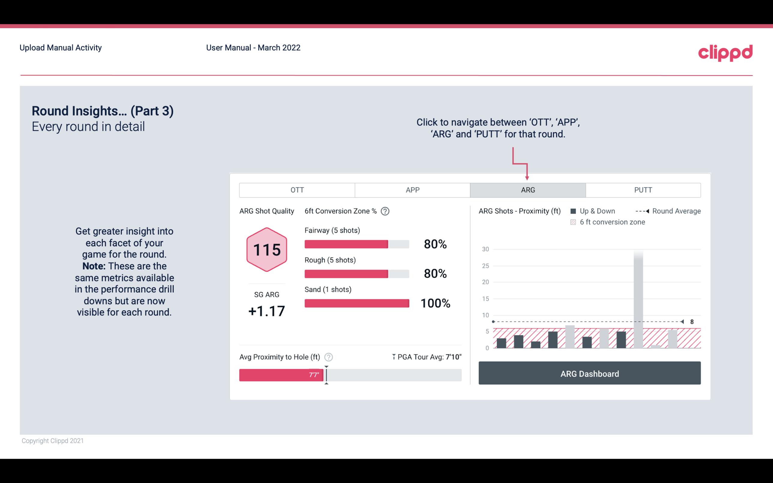The image size is (773, 483).
Task: Click the PGA Tour Avg reference marker
Action: [325, 374]
